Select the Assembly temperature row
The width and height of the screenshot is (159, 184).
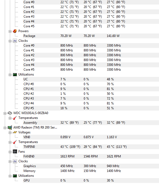[x=91, y=123]
